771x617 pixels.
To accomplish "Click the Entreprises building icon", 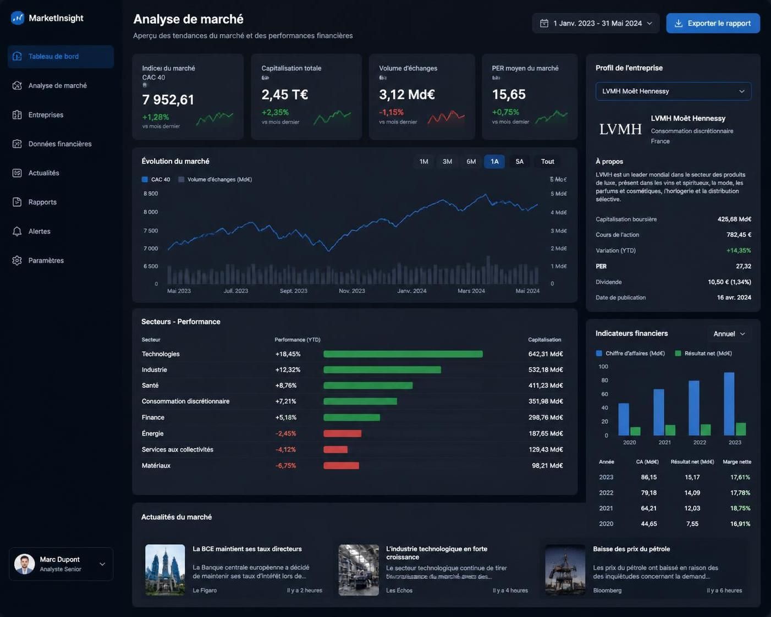I will click(17, 114).
